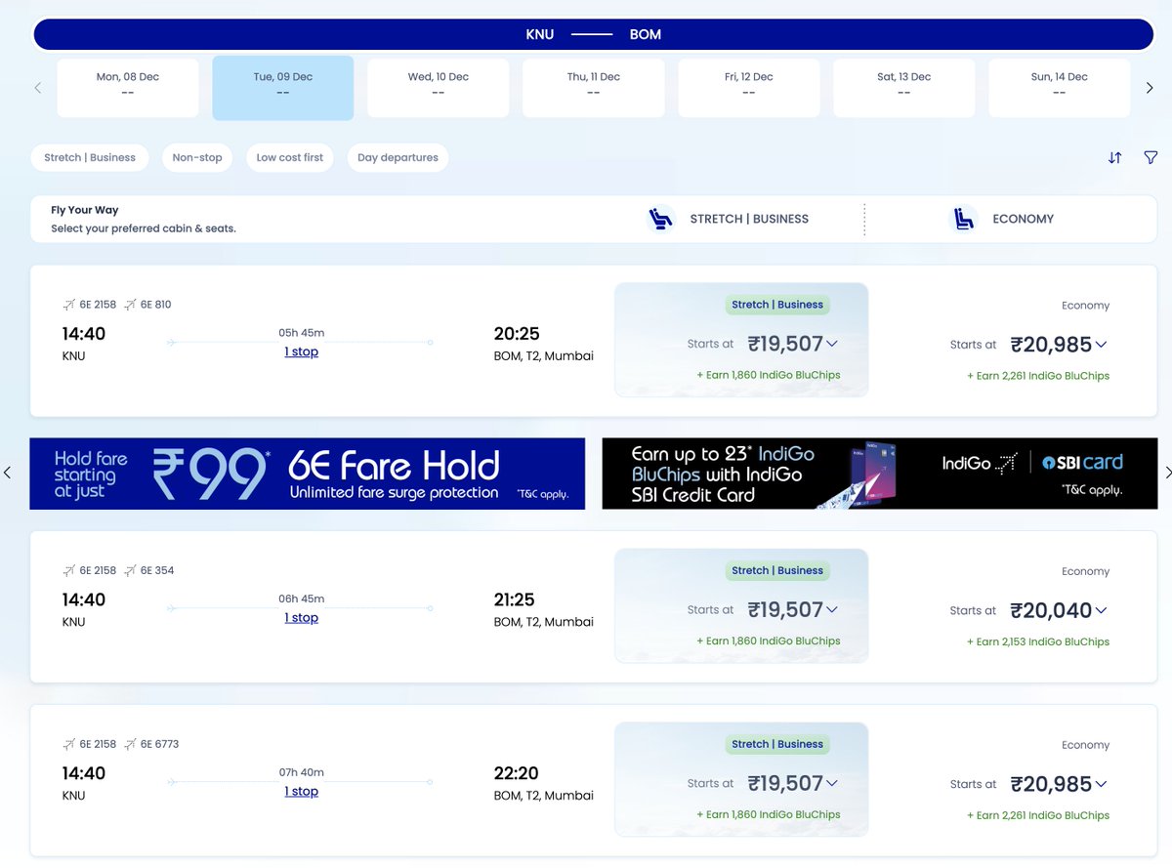Click Stretch | Business badge on 21:25 flight

[x=777, y=570]
